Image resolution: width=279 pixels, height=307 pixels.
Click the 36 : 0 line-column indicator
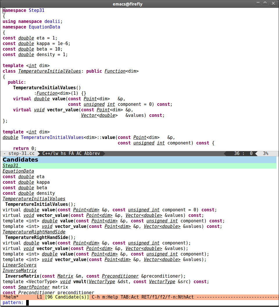pos(243,153)
